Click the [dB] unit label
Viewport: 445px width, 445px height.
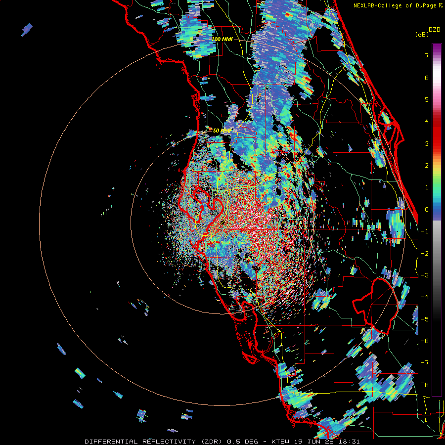(422, 34)
